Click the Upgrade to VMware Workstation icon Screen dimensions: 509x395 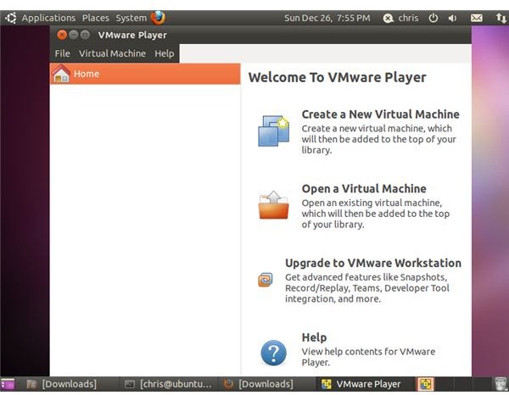[x=266, y=280]
